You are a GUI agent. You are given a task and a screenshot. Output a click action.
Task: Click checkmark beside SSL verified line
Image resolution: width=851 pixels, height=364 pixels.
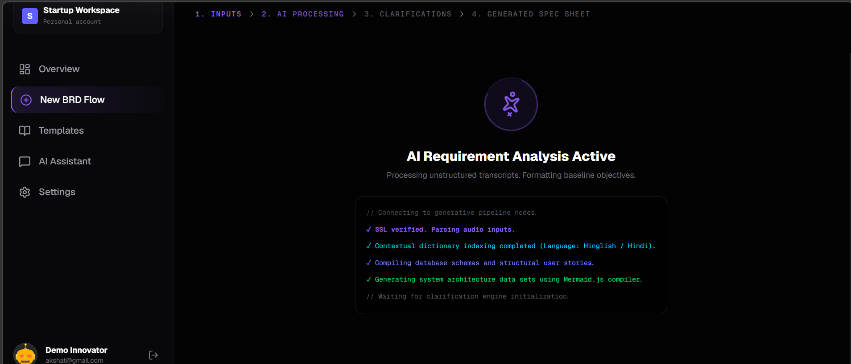click(368, 229)
